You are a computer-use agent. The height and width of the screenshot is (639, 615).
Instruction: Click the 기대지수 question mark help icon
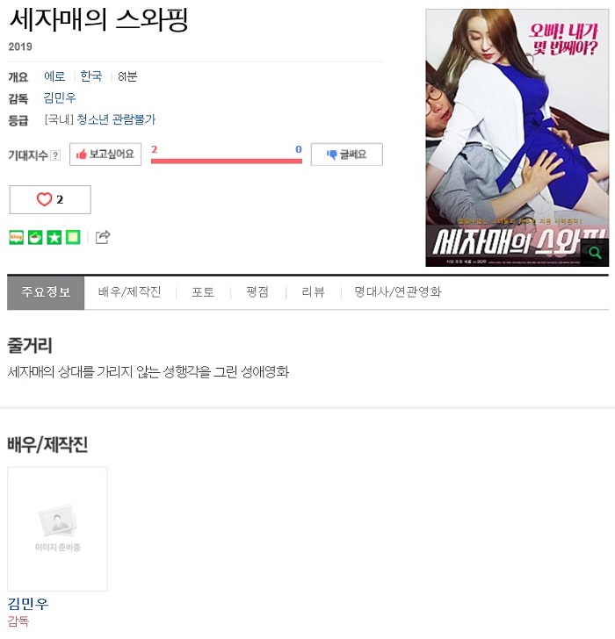click(56, 155)
